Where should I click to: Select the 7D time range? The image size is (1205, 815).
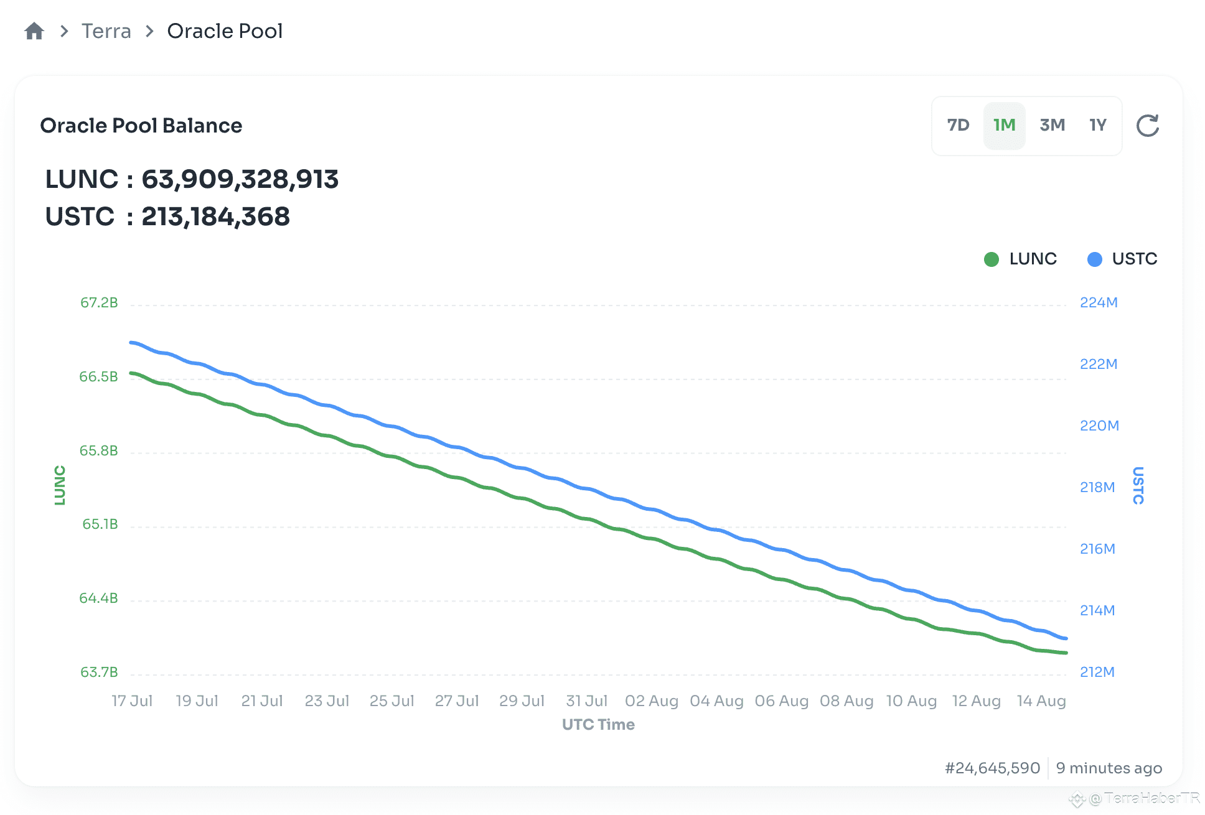(x=958, y=126)
